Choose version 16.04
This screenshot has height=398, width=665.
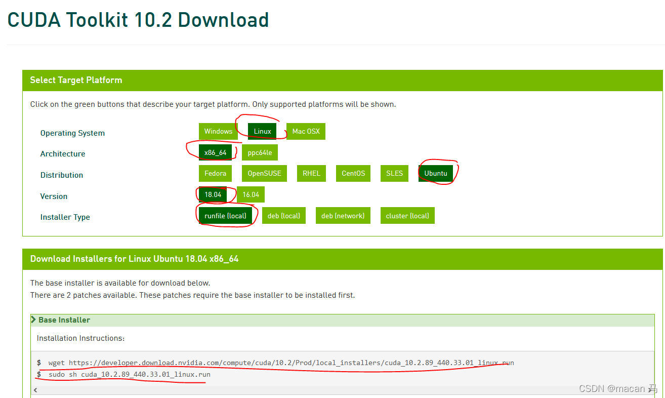pos(251,194)
